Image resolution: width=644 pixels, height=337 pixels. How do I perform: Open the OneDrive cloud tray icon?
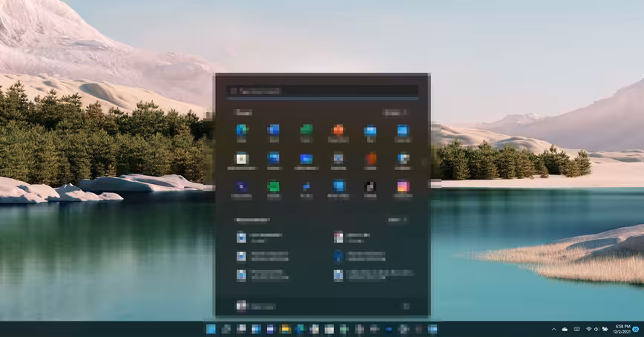coord(565,329)
